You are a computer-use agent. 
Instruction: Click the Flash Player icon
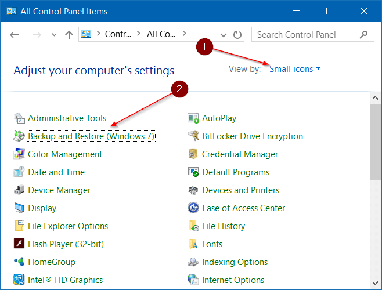19,244
